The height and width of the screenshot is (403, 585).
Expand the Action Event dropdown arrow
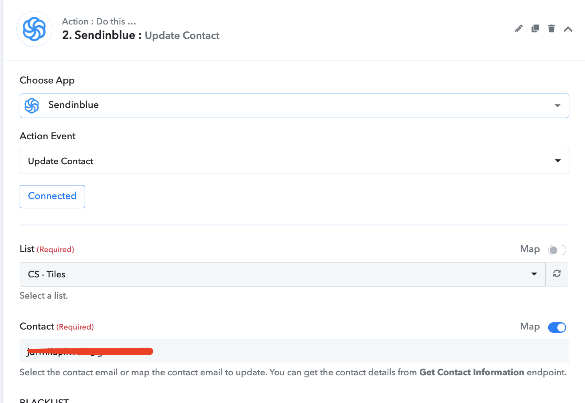pyautogui.click(x=558, y=161)
